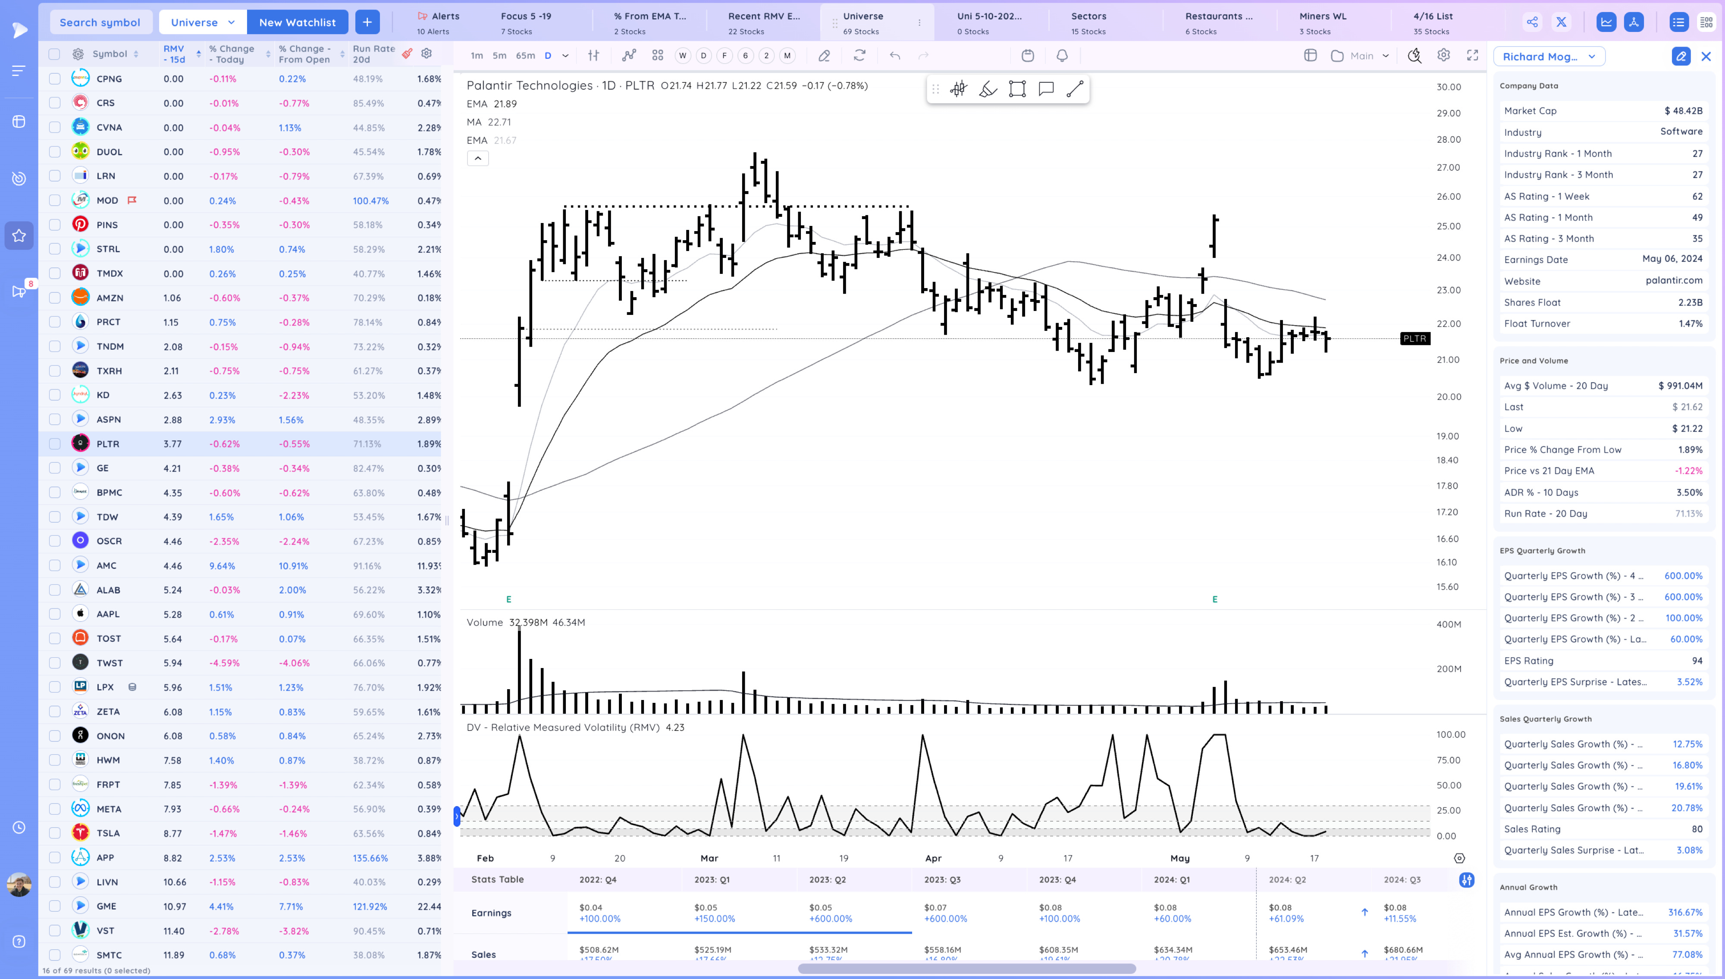Screen dimensions: 1725x979
Task: Click the chart time-axis goto icon
Action: [1459, 858]
